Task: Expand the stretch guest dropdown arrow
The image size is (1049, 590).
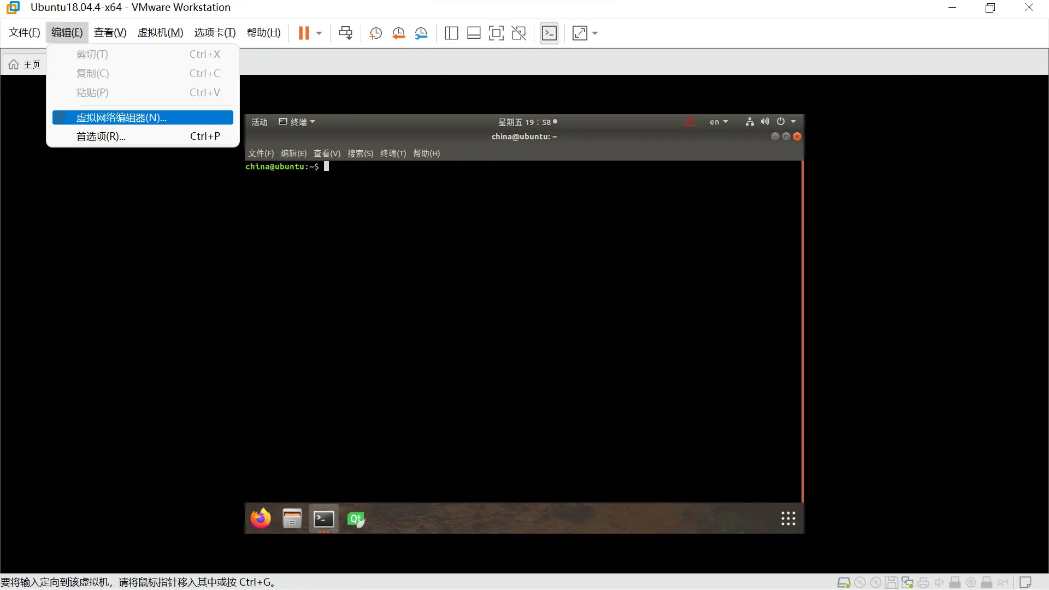Action: 595,33
